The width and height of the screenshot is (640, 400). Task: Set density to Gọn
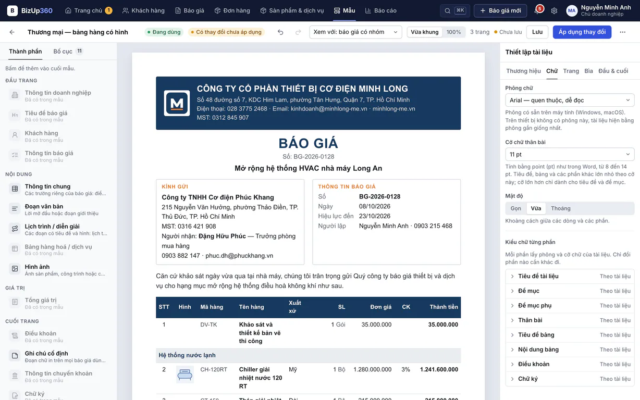516,208
